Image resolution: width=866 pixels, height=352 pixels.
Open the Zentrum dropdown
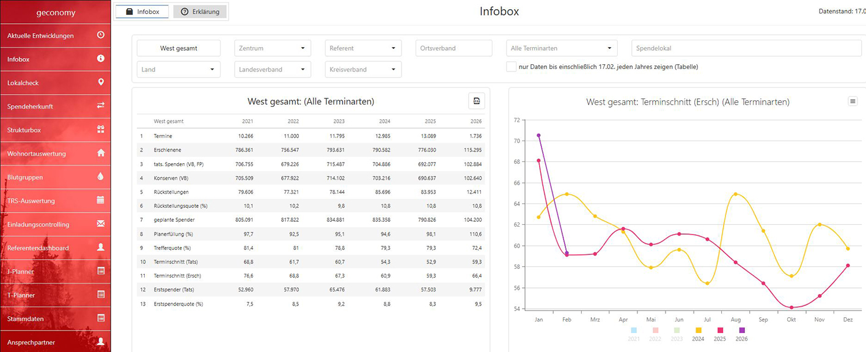coord(273,48)
